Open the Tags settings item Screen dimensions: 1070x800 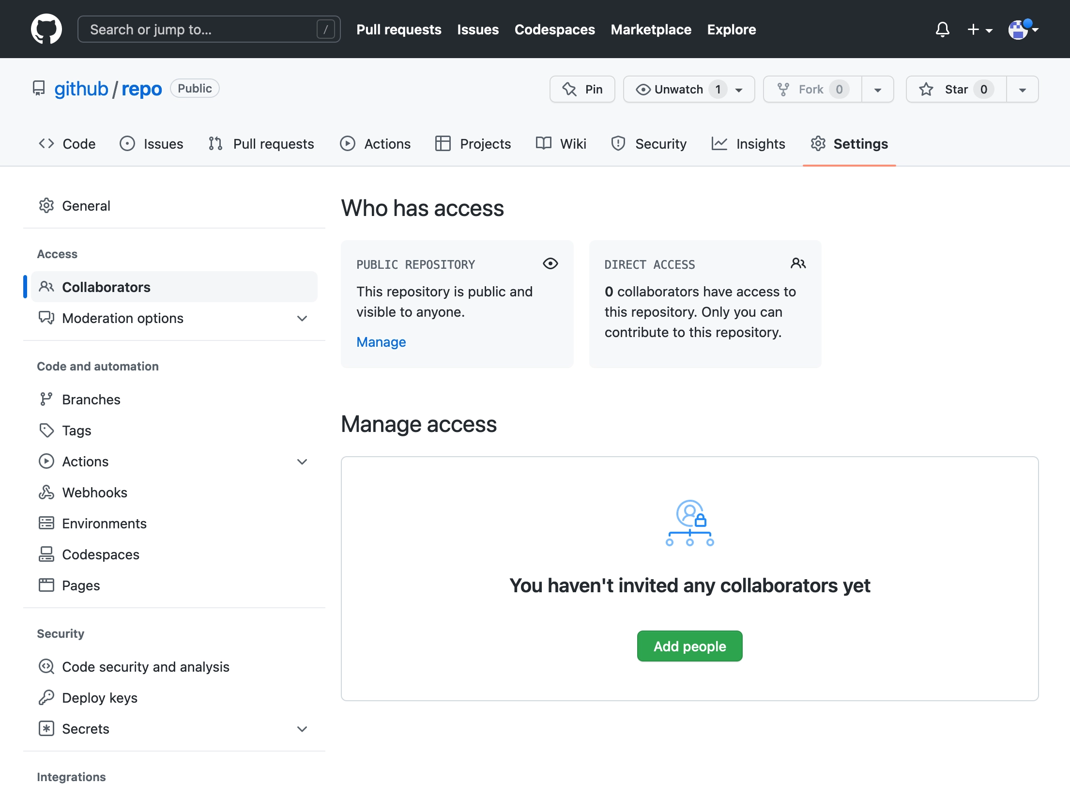point(174,431)
